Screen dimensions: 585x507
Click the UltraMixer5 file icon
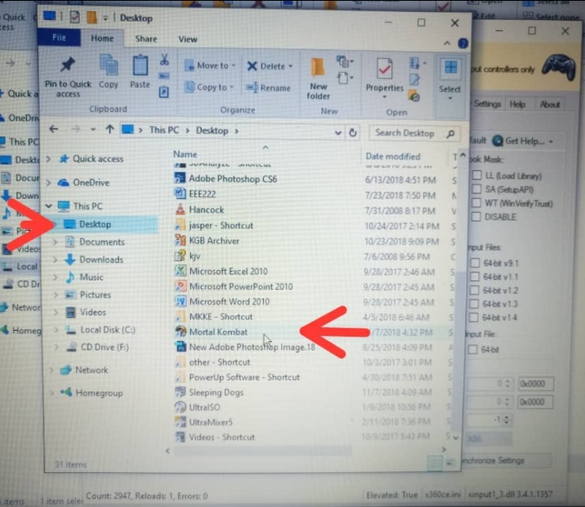coord(181,422)
